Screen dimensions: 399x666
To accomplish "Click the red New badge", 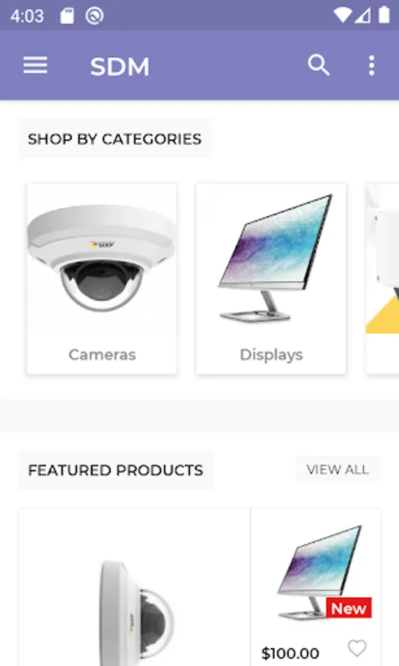I will coord(349,608).
